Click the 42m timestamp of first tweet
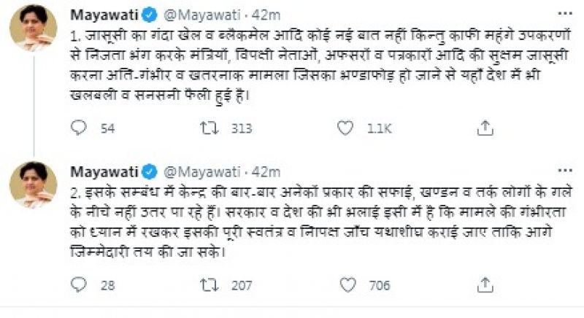The image size is (584, 318). (x=265, y=15)
